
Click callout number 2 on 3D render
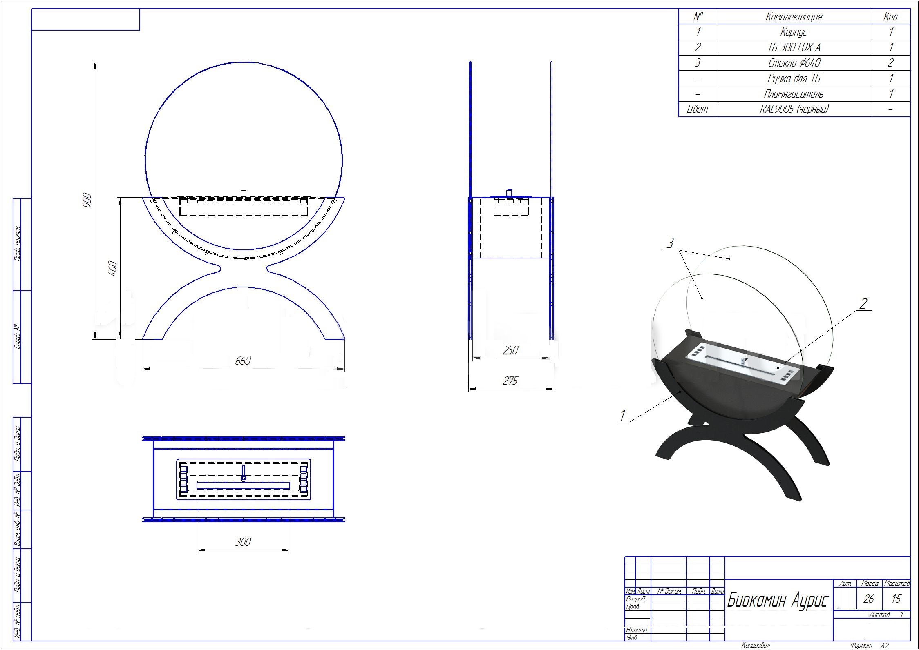point(863,303)
